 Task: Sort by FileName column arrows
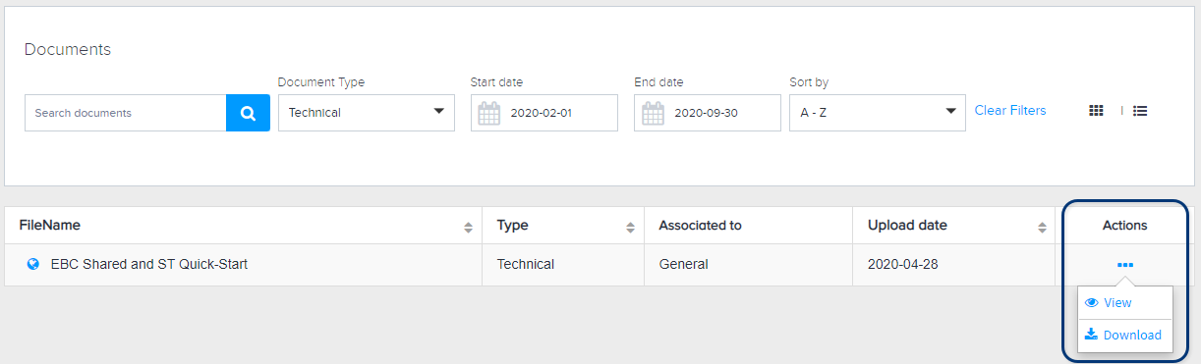[468, 227]
